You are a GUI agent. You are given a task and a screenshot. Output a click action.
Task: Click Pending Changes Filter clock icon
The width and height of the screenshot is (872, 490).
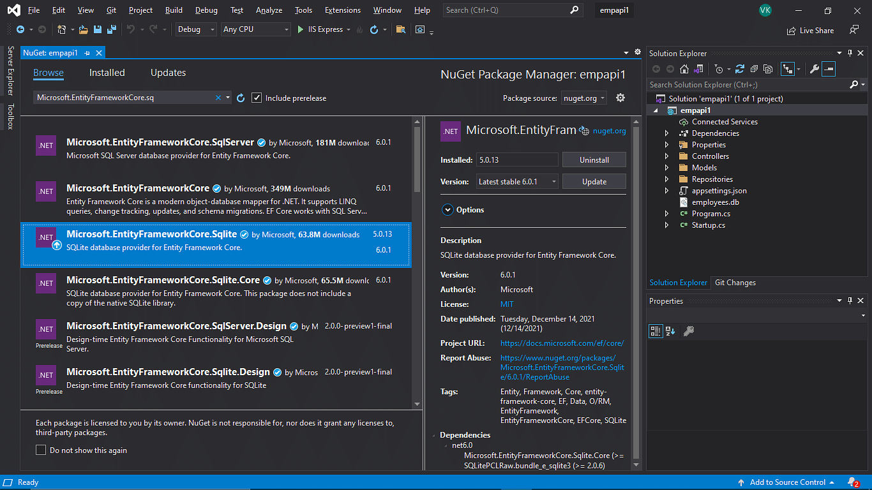tap(719, 69)
